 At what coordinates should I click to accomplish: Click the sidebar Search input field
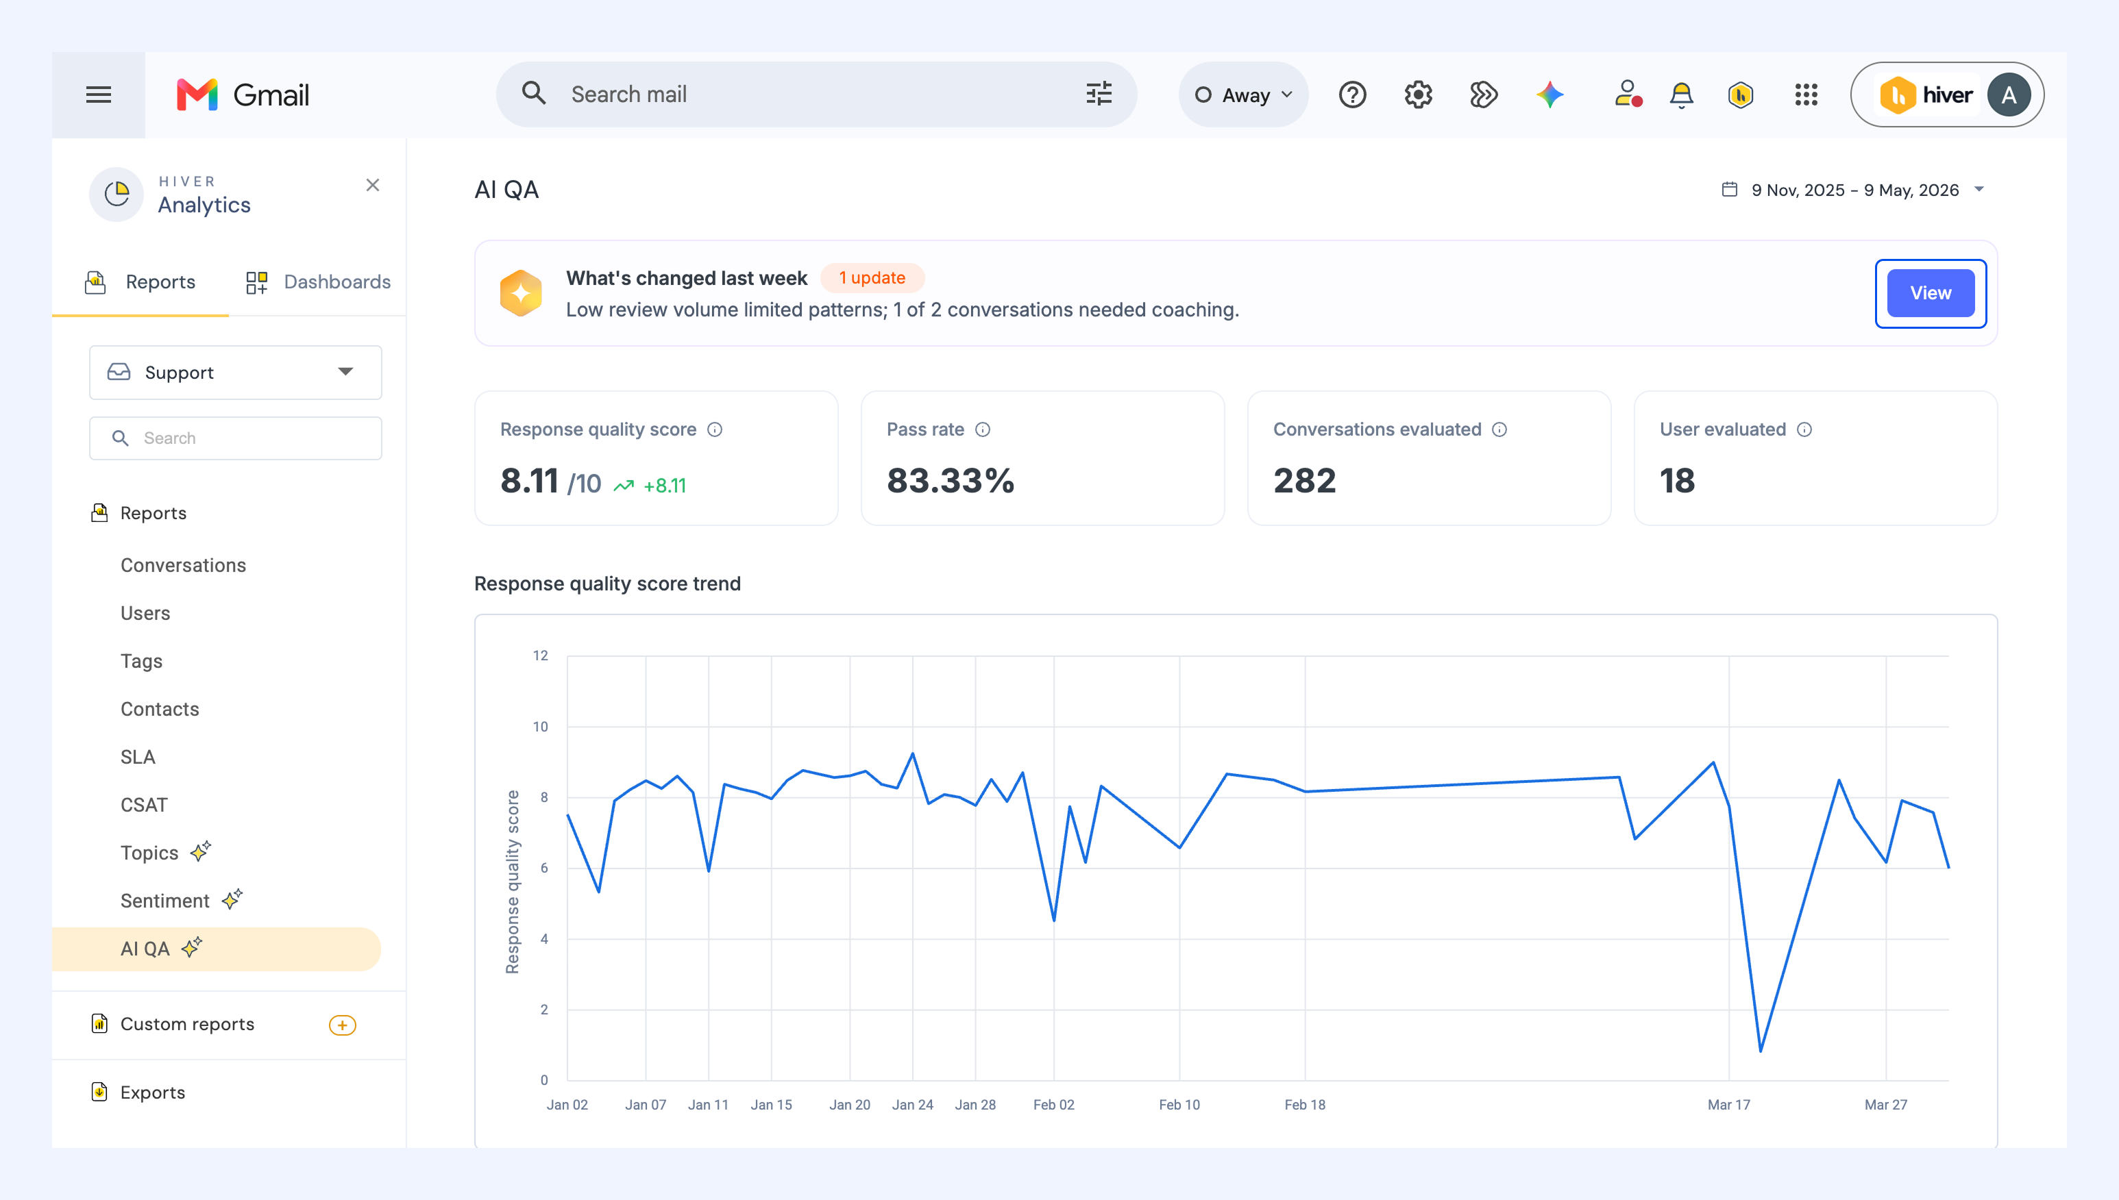[x=236, y=438]
